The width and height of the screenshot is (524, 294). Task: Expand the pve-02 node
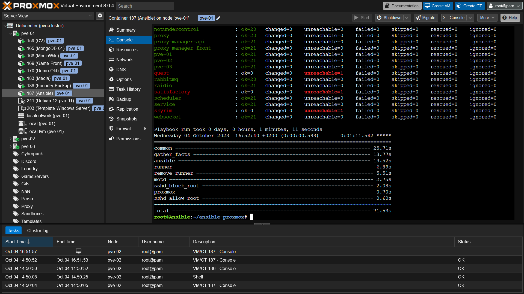coord(10,139)
